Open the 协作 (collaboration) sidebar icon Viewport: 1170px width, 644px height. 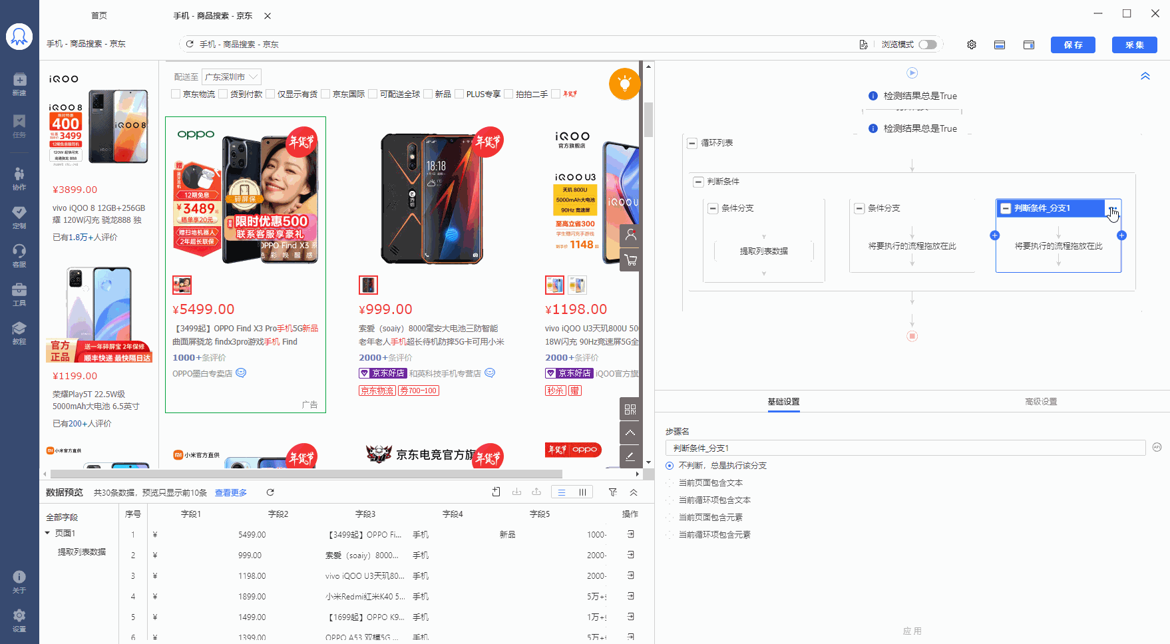click(x=19, y=178)
